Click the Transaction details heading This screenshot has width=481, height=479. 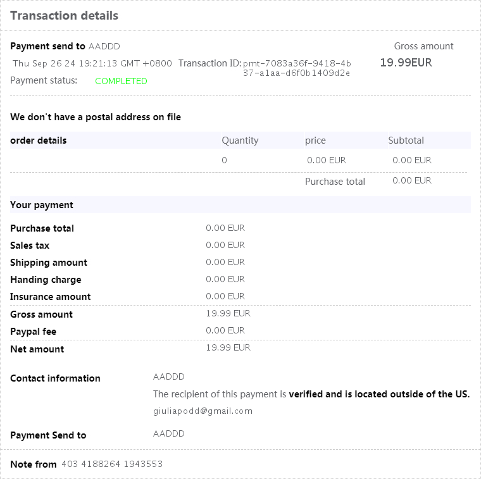click(64, 16)
